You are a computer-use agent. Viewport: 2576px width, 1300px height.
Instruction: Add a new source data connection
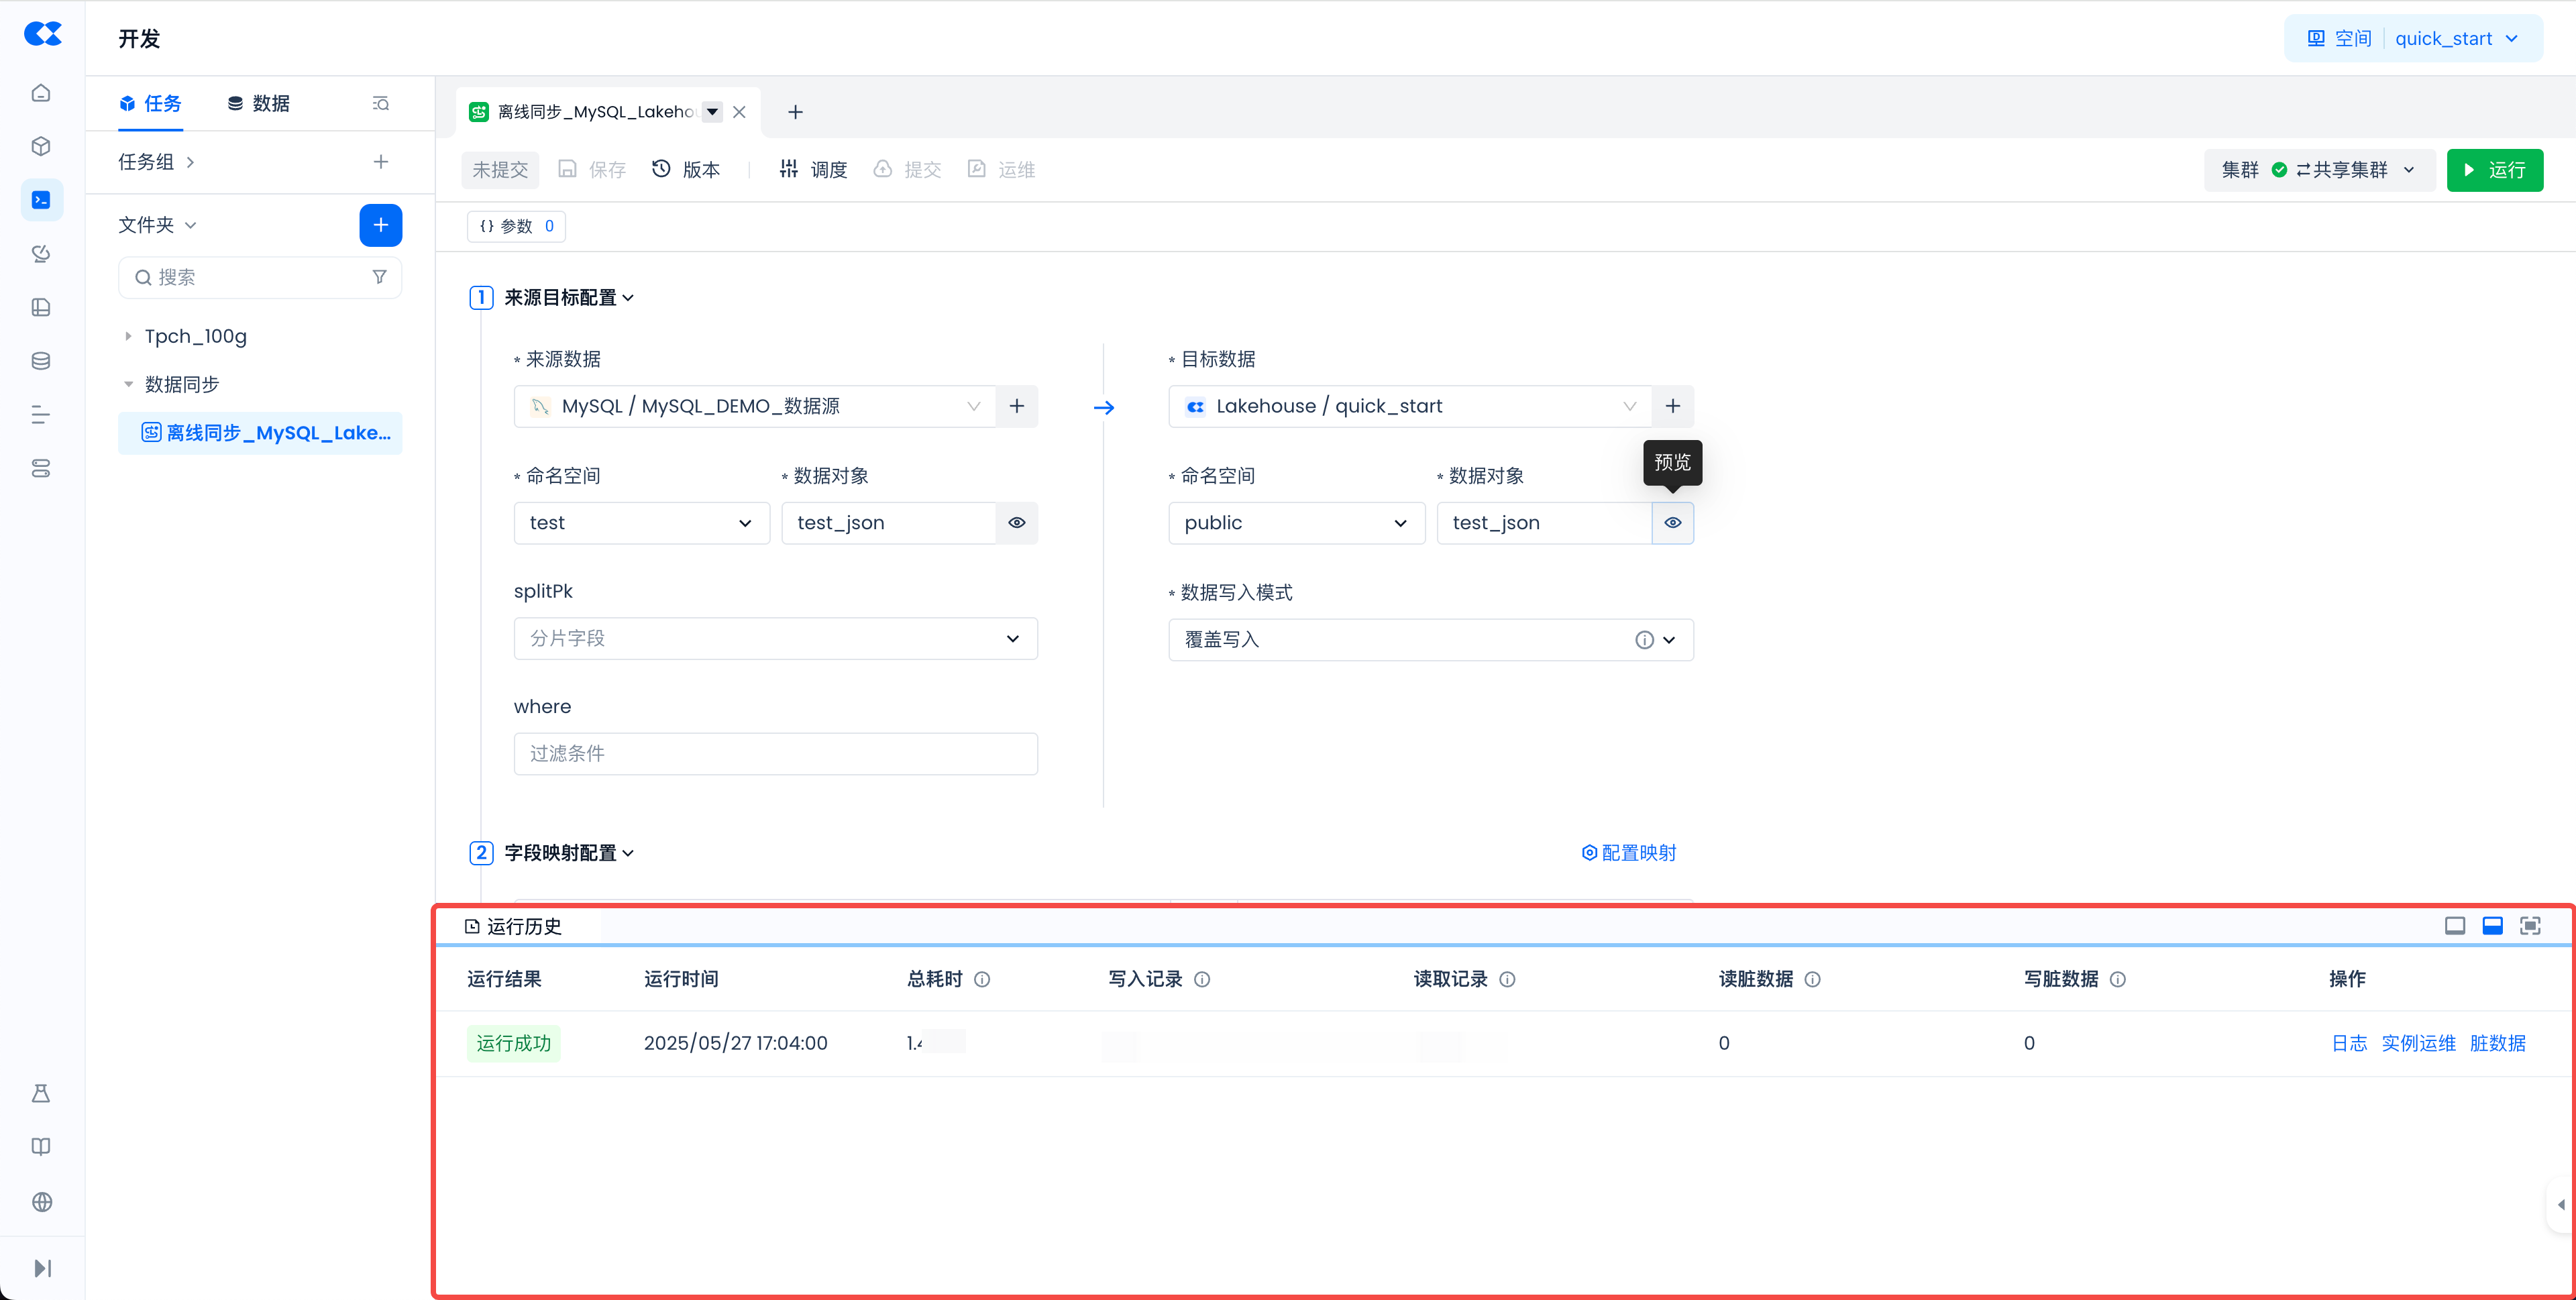tap(1016, 406)
